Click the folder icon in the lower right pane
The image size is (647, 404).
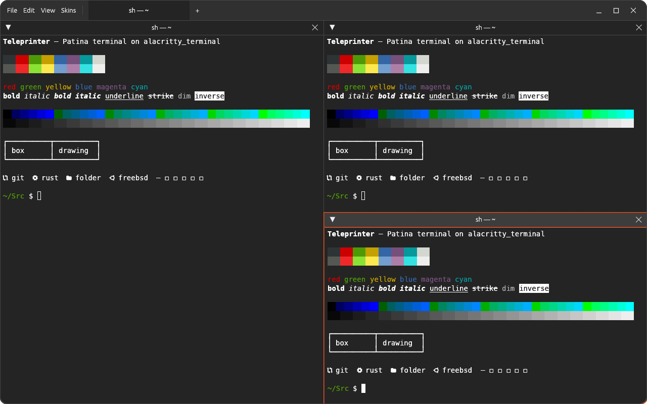point(394,370)
